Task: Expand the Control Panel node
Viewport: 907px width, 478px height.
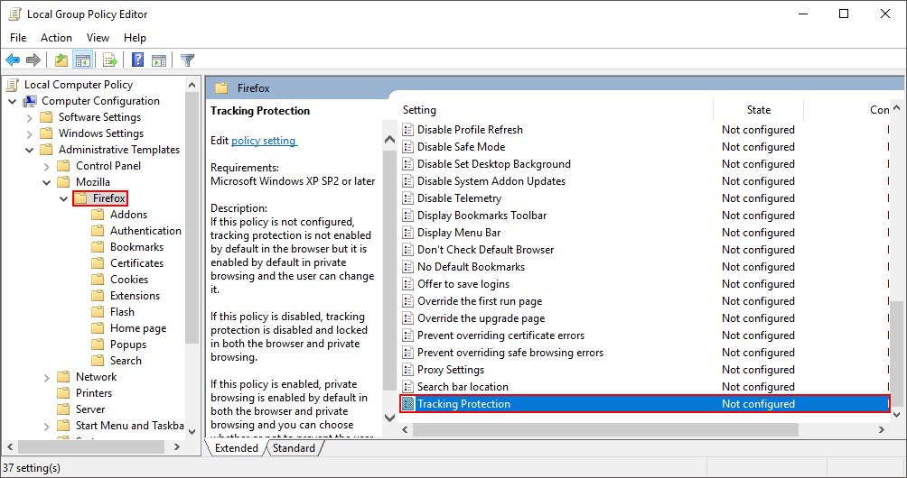Action: click(x=47, y=166)
